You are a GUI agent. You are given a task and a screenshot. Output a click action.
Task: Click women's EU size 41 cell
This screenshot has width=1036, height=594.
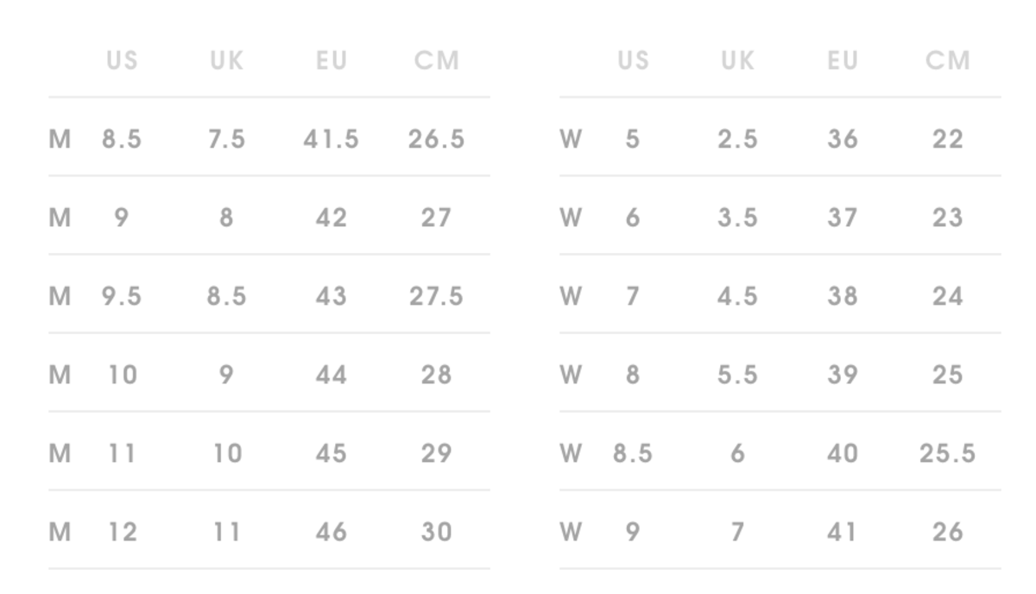point(842,532)
